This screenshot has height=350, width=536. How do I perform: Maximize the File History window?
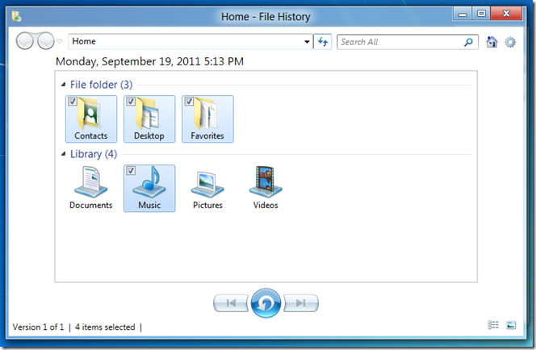click(x=481, y=14)
